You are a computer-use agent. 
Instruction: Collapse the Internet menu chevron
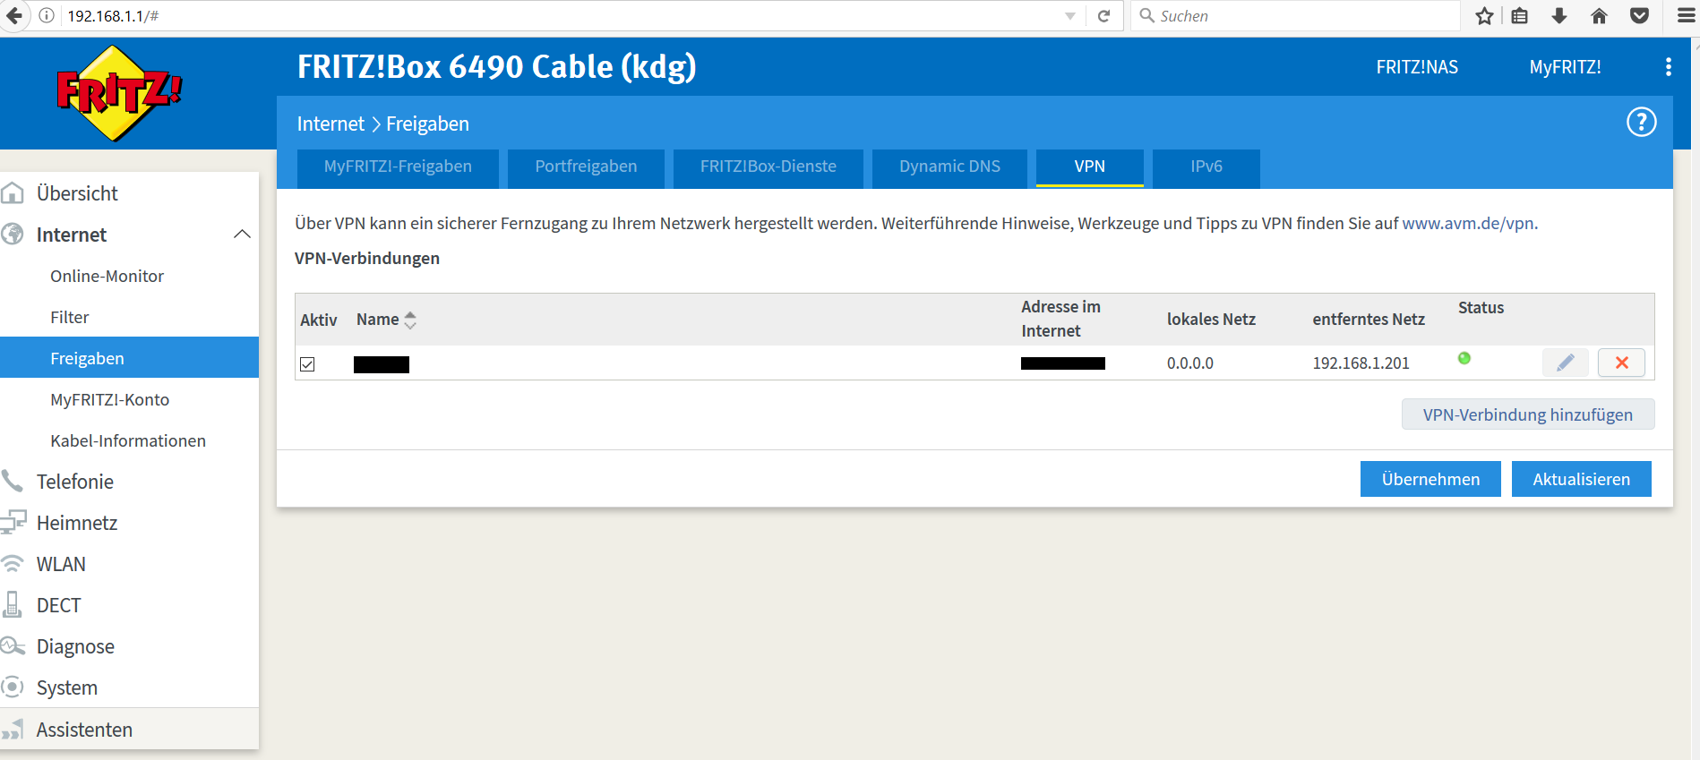pos(242,234)
